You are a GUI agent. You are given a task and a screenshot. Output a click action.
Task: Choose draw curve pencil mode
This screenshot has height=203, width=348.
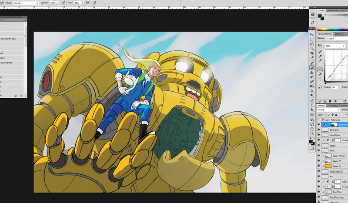[320, 74]
